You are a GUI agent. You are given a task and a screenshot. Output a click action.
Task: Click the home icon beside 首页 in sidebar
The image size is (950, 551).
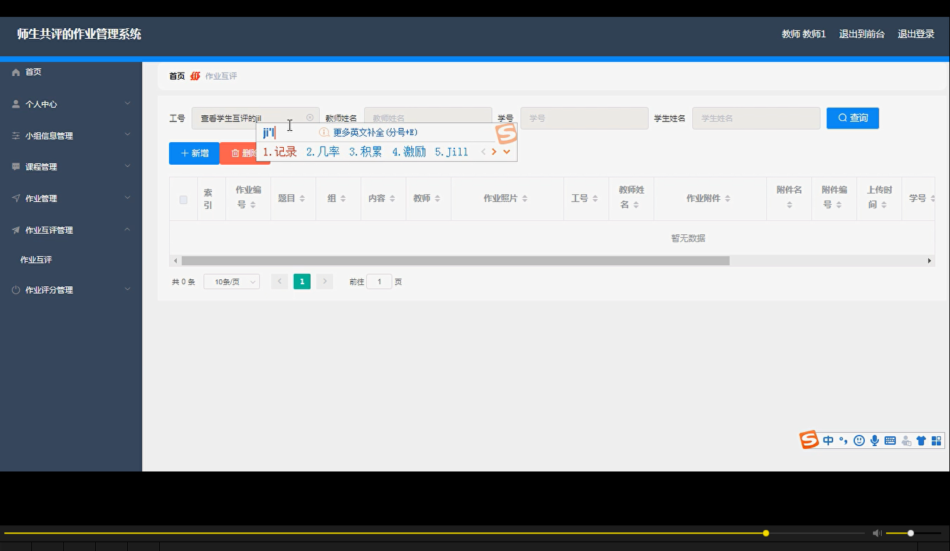(x=16, y=72)
